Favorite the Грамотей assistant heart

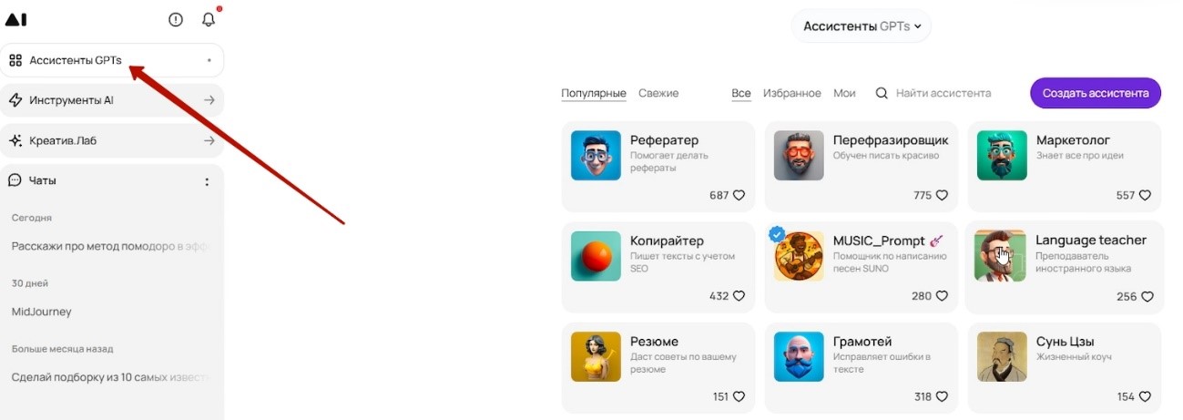click(942, 396)
